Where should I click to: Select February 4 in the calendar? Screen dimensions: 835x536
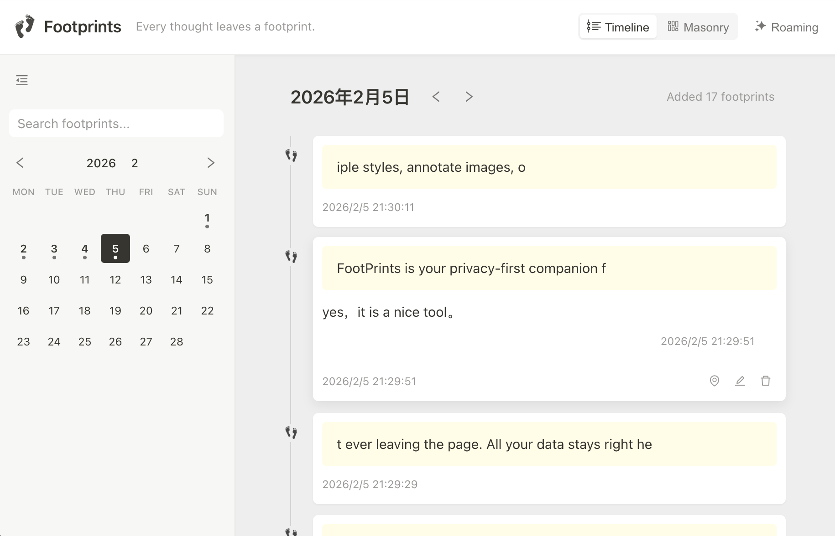pos(84,248)
